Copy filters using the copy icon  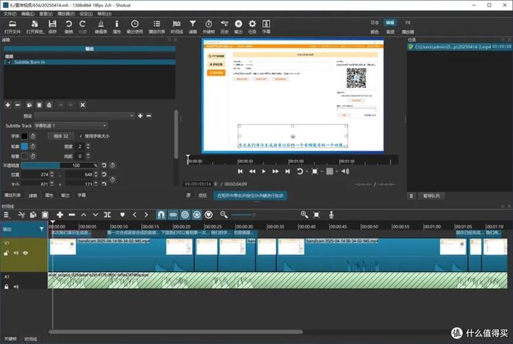tap(29, 105)
